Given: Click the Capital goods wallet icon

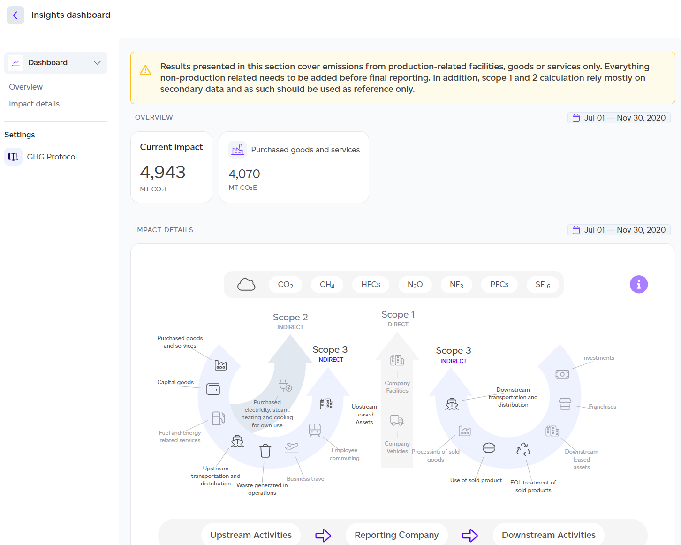Looking at the screenshot, I should point(213,389).
